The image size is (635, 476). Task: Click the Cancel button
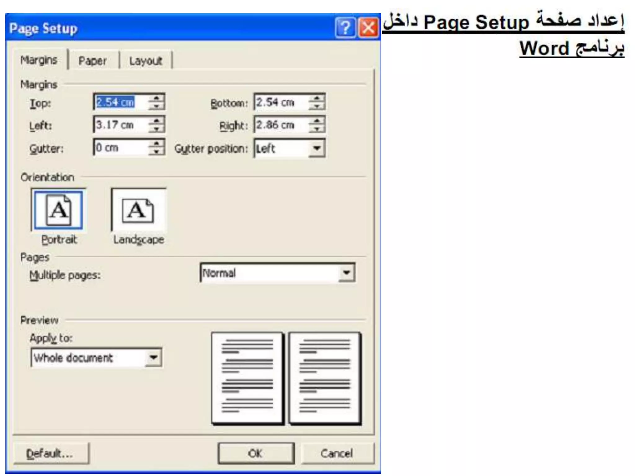(x=337, y=453)
